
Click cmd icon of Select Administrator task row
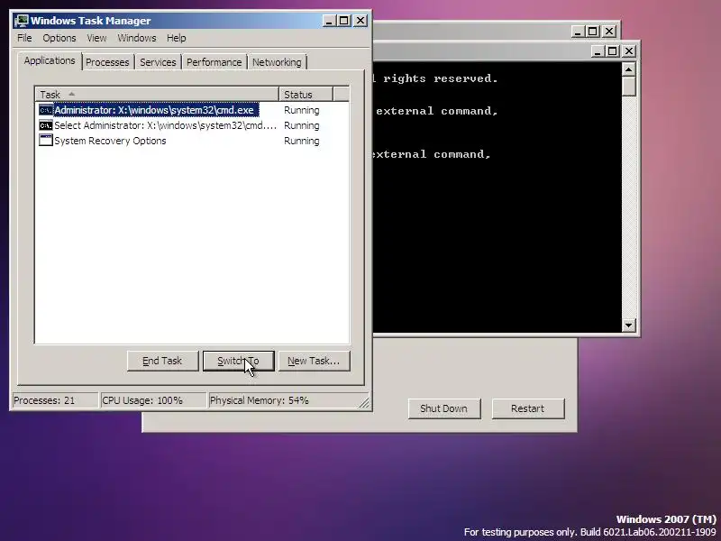(x=46, y=125)
